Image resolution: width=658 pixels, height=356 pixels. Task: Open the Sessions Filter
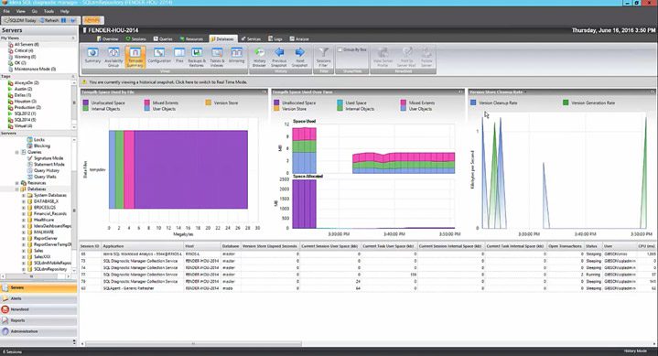323,57
